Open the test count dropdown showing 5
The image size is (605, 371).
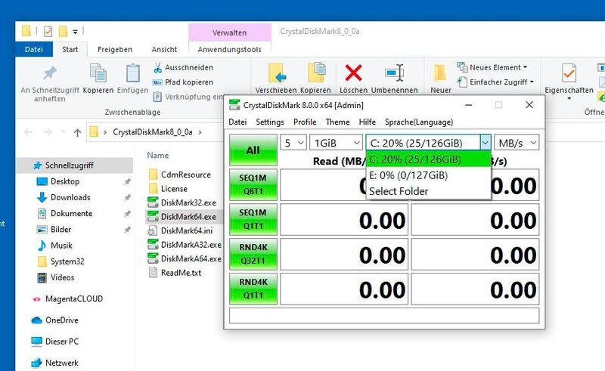click(x=293, y=143)
